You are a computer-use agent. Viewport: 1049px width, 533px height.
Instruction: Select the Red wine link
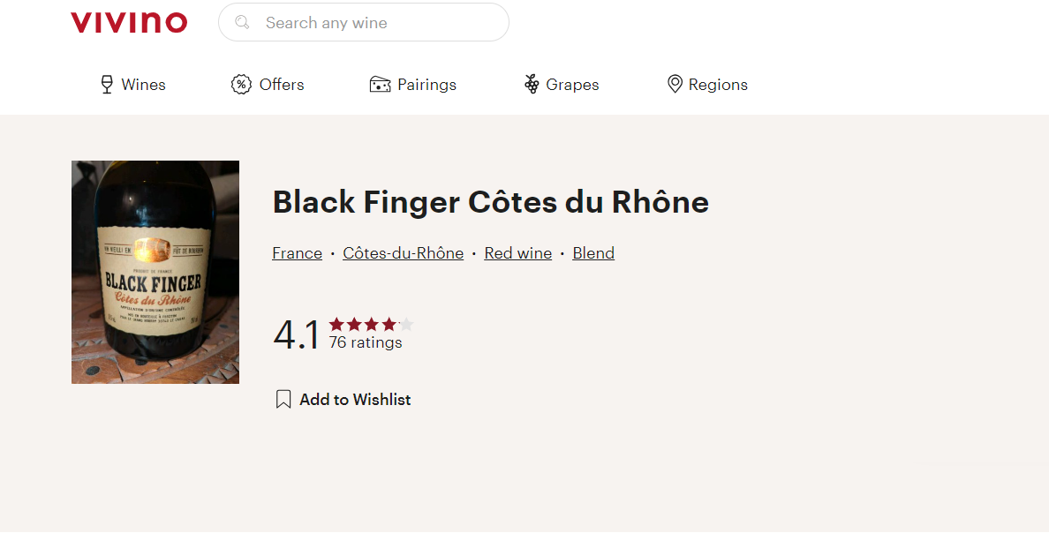[x=517, y=253]
